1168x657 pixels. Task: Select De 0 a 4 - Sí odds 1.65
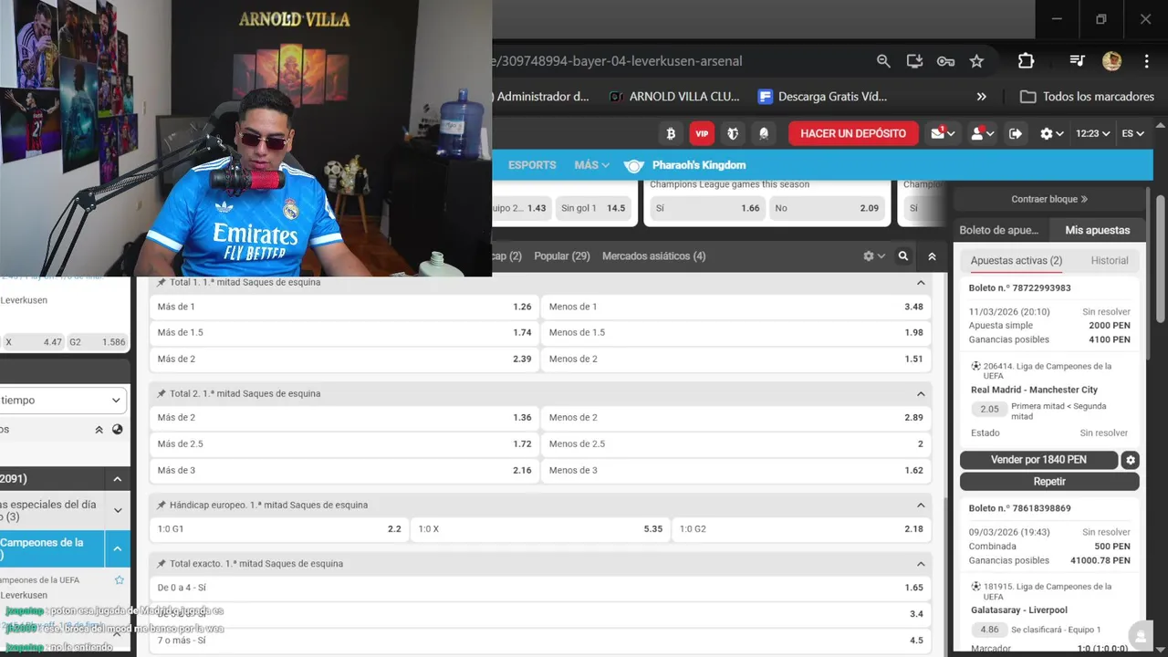tap(540, 589)
